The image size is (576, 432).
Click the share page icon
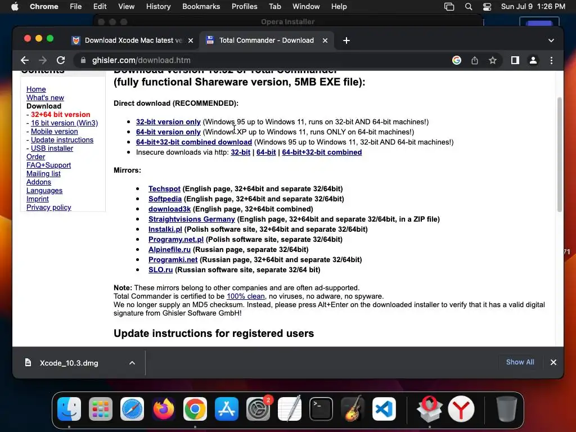point(475,60)
